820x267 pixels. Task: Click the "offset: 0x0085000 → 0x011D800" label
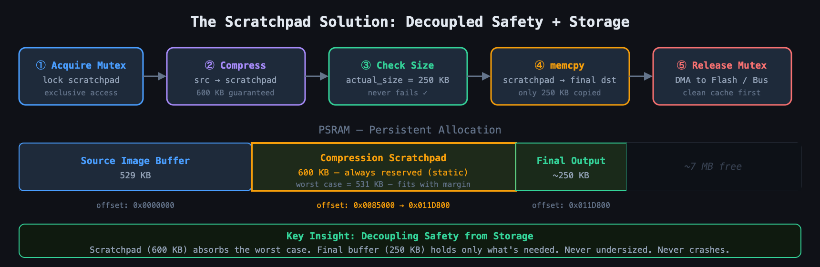click(x=383, y=205)
